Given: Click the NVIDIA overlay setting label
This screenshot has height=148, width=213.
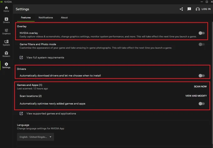Looking at the screenshot, I should 29,33.
